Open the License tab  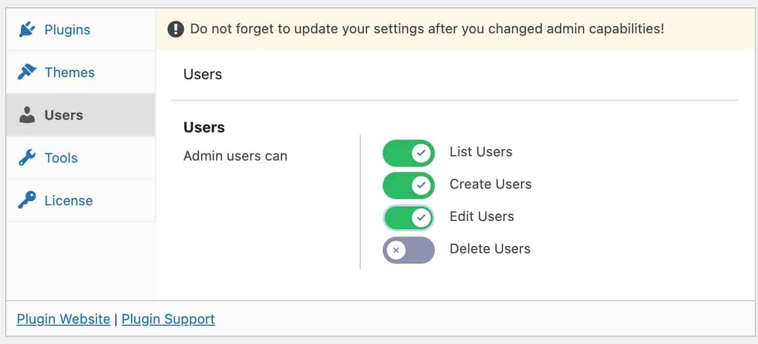pyautogui.click(x=81, y=201)
